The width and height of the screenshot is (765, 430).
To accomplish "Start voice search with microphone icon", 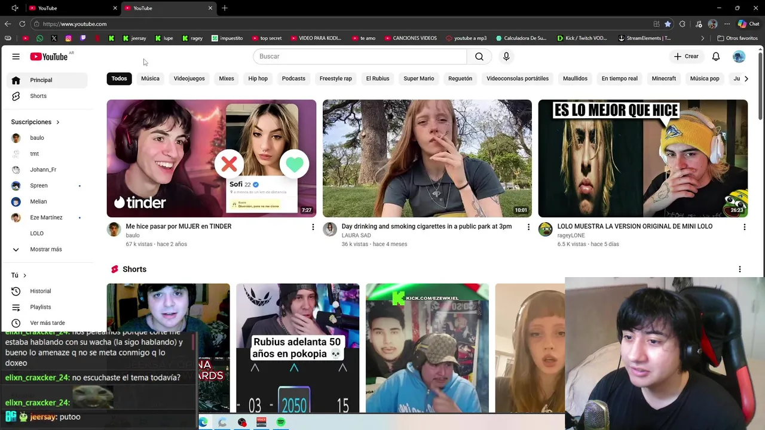I will point(506,56).
